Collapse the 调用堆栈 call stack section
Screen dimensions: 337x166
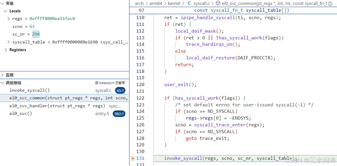pos(64,83)
